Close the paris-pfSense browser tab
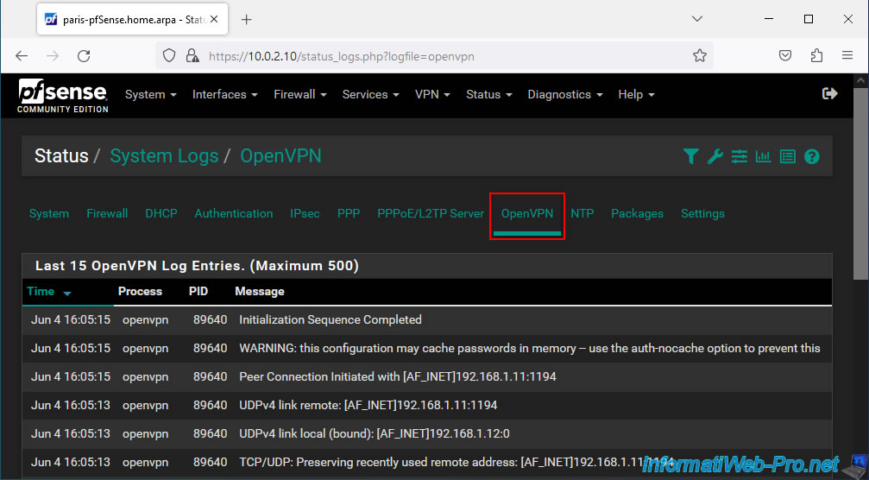This screenshot has width=869, height=480. [x=214, y=19]
